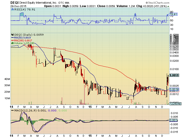Click the year 15 marker under the MACD panel

(90, 136)
